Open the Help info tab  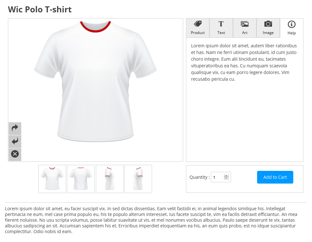pyautogui.click(x=291, y=28)
